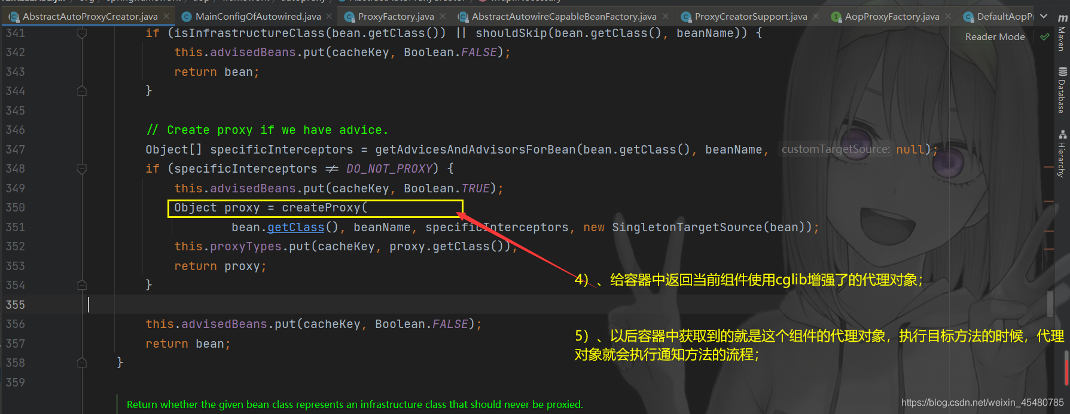Screen dimensions: 1070x414
Task: Click the isInfrastructureClass method call
Action: click(248, 33)
